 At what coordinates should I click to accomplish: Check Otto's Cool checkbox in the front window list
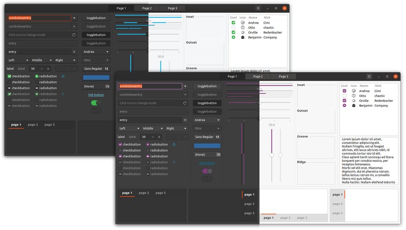tap(344, 96)
